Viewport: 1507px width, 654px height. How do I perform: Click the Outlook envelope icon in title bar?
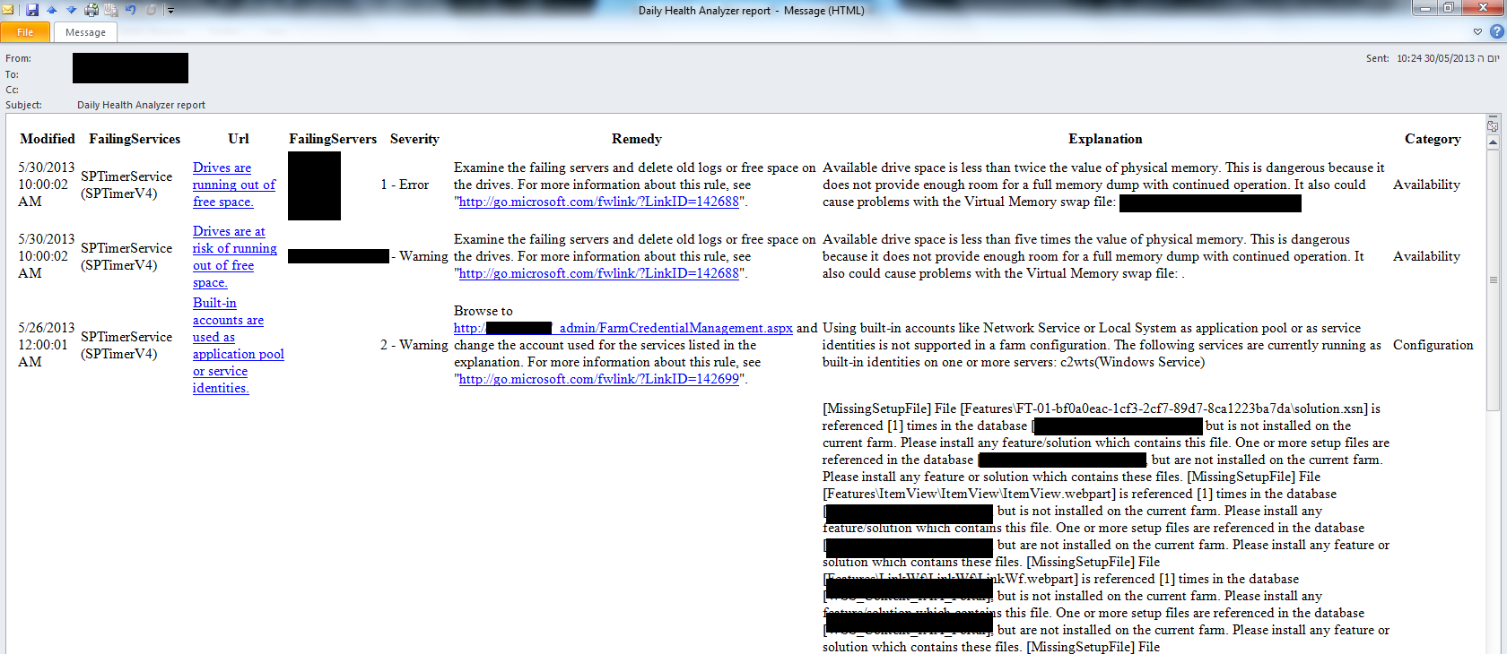[x=8, y=10]
